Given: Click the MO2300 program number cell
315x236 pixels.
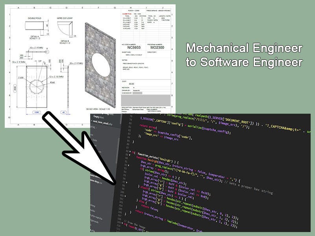Looking at the screenshot, I should pyautogui.click(x=157, y=47).
